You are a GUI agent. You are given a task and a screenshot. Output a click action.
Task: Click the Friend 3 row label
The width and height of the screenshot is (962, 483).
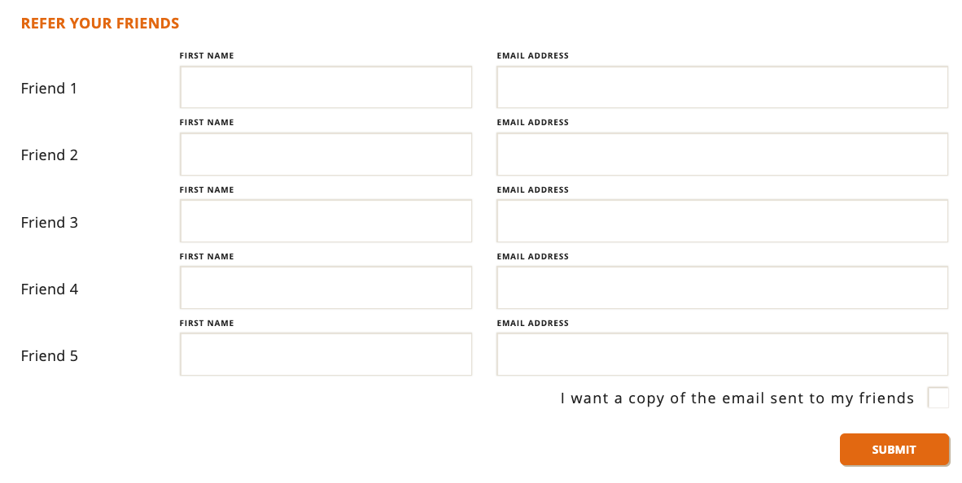pos(50,223)
